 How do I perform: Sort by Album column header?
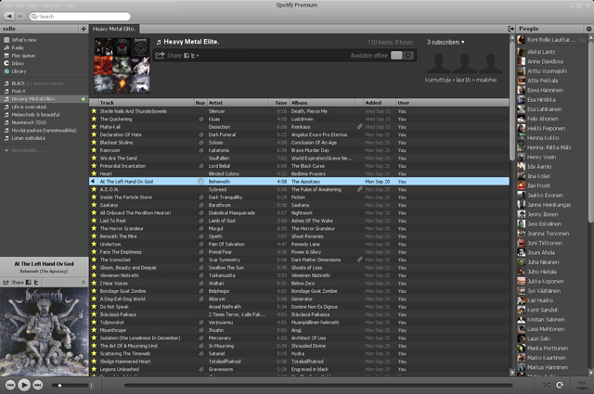tap(322, 103)
